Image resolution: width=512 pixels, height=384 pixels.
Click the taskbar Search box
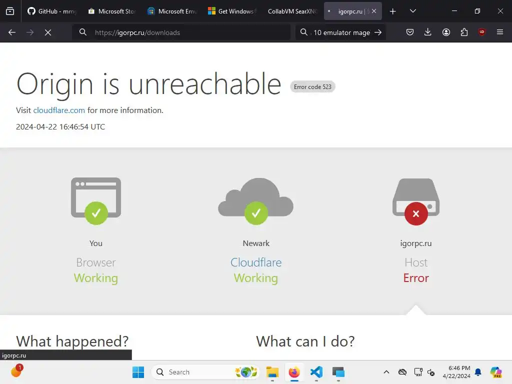pyautogui.click(x=205, y=372)
